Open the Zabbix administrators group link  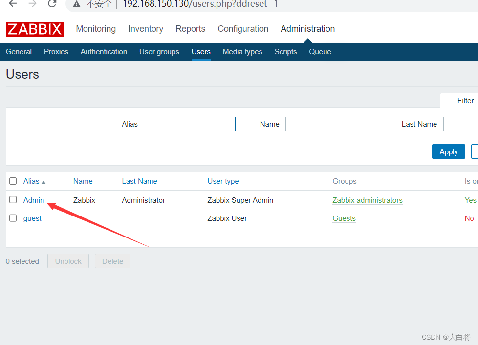[x=368, y=200]
